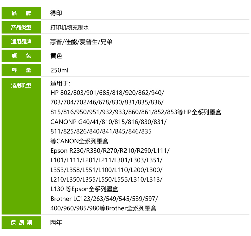The height and width of the screenshot is (236, 251).
Task: Click the 适用于: line
Action: point(60,83)
